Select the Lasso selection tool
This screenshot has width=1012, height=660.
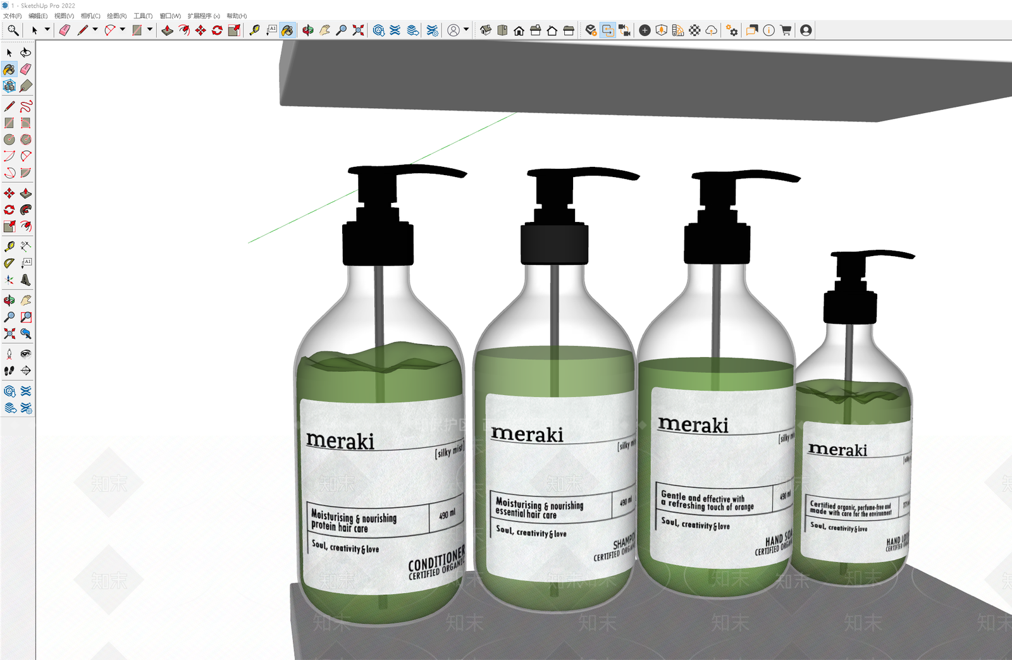26,52
